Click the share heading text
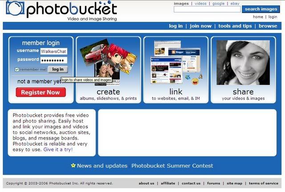The width and height of the screenshot is (285, 192). (243, 92)
